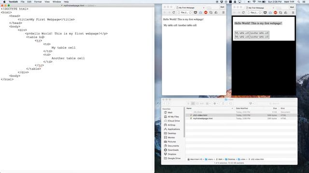Click the Finder share button
309x173 pixels.
click(223, 103)
